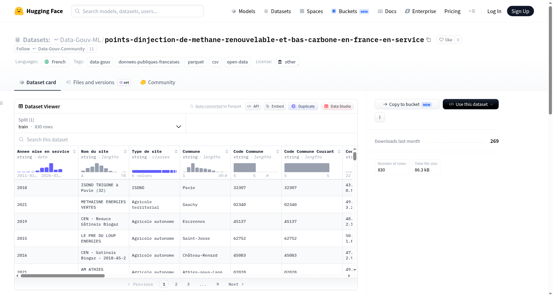Click Log In

[x=494, y=11]
